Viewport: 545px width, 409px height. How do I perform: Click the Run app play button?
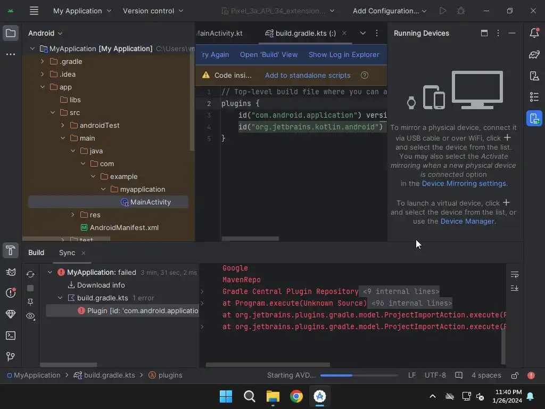(x=443, y=11)
